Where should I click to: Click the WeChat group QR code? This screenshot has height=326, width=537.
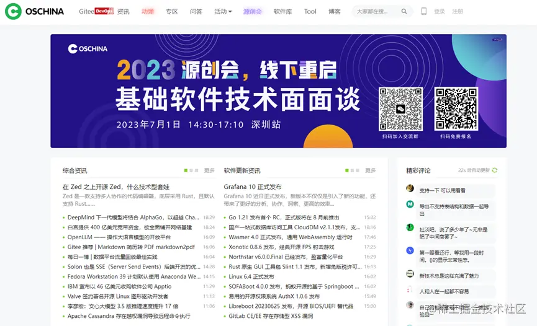pos(400,109)
